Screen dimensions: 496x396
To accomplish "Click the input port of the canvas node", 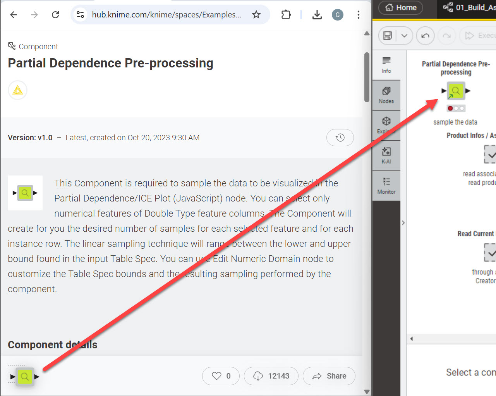I will coord(444,91).
